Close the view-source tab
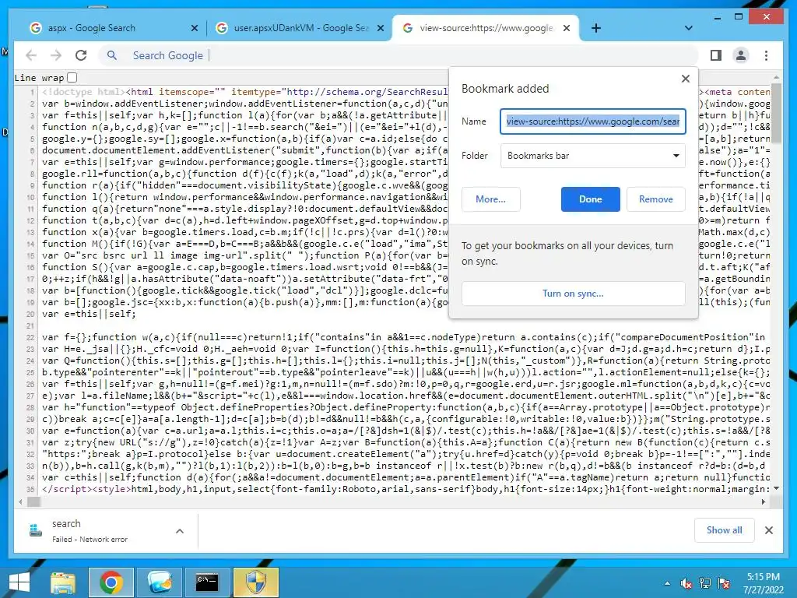The width and height of the screenshot is (797, 598). tap(567, 29)
